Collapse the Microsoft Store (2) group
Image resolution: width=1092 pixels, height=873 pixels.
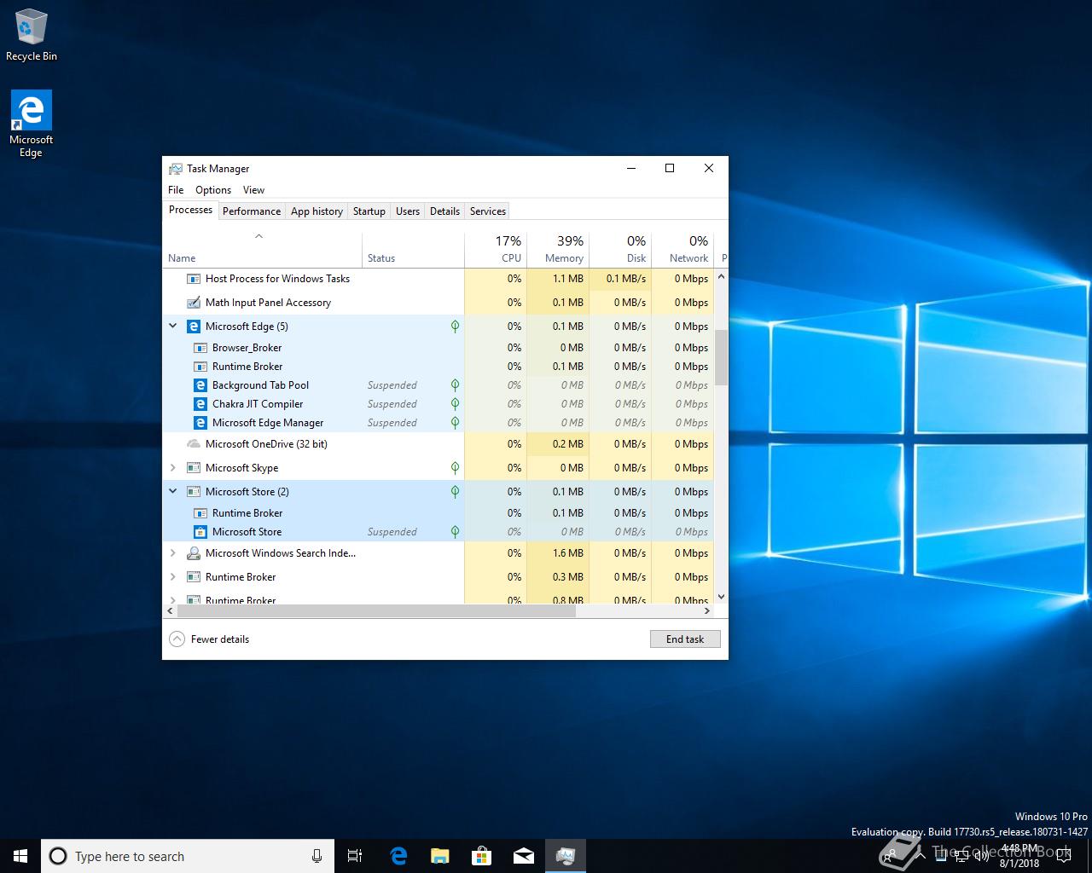pos(173,491)
